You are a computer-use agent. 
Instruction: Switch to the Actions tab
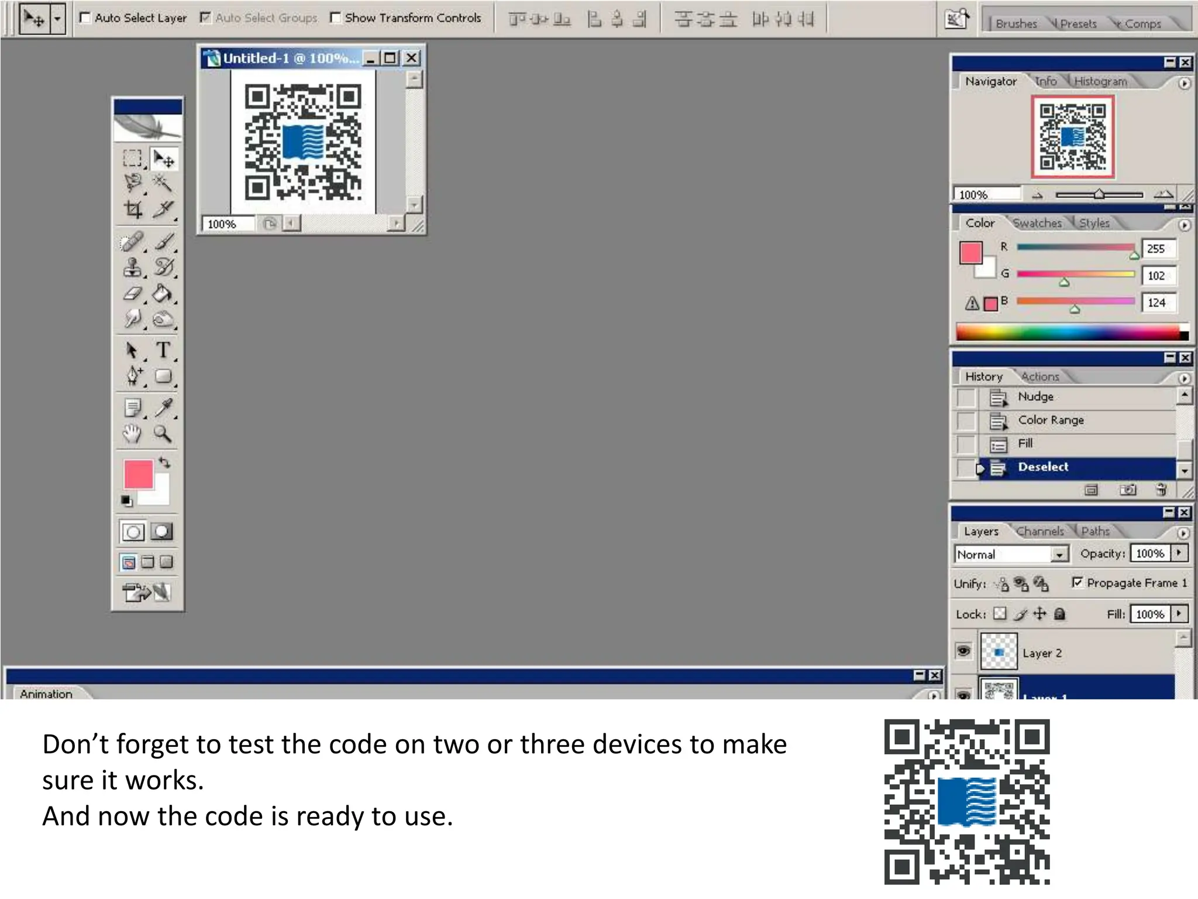click(1040, 376)
